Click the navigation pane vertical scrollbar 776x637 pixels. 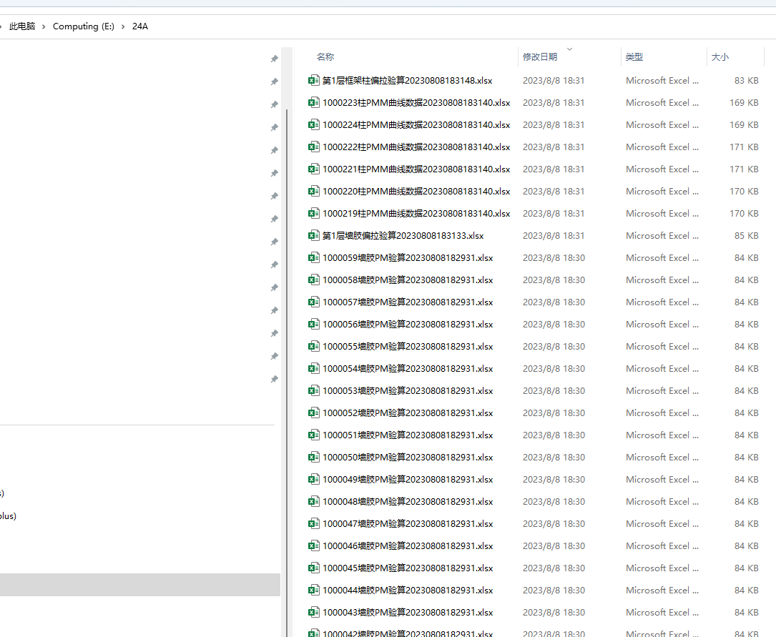287,286
